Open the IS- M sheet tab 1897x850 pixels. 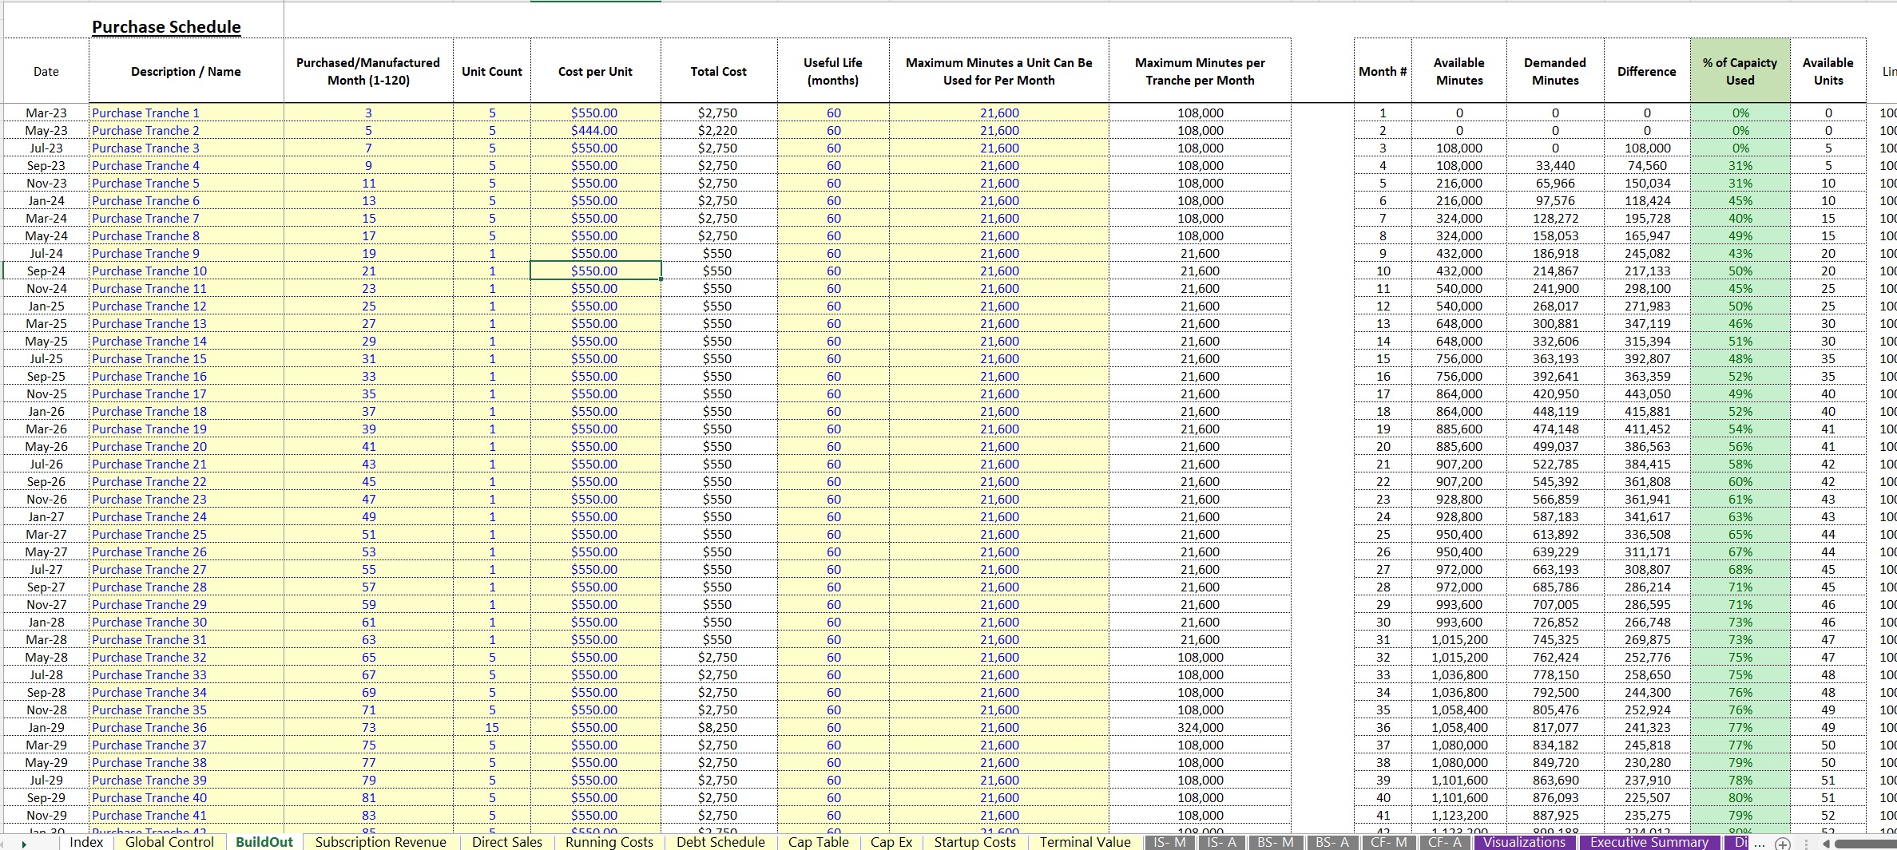click(1169, 842)
